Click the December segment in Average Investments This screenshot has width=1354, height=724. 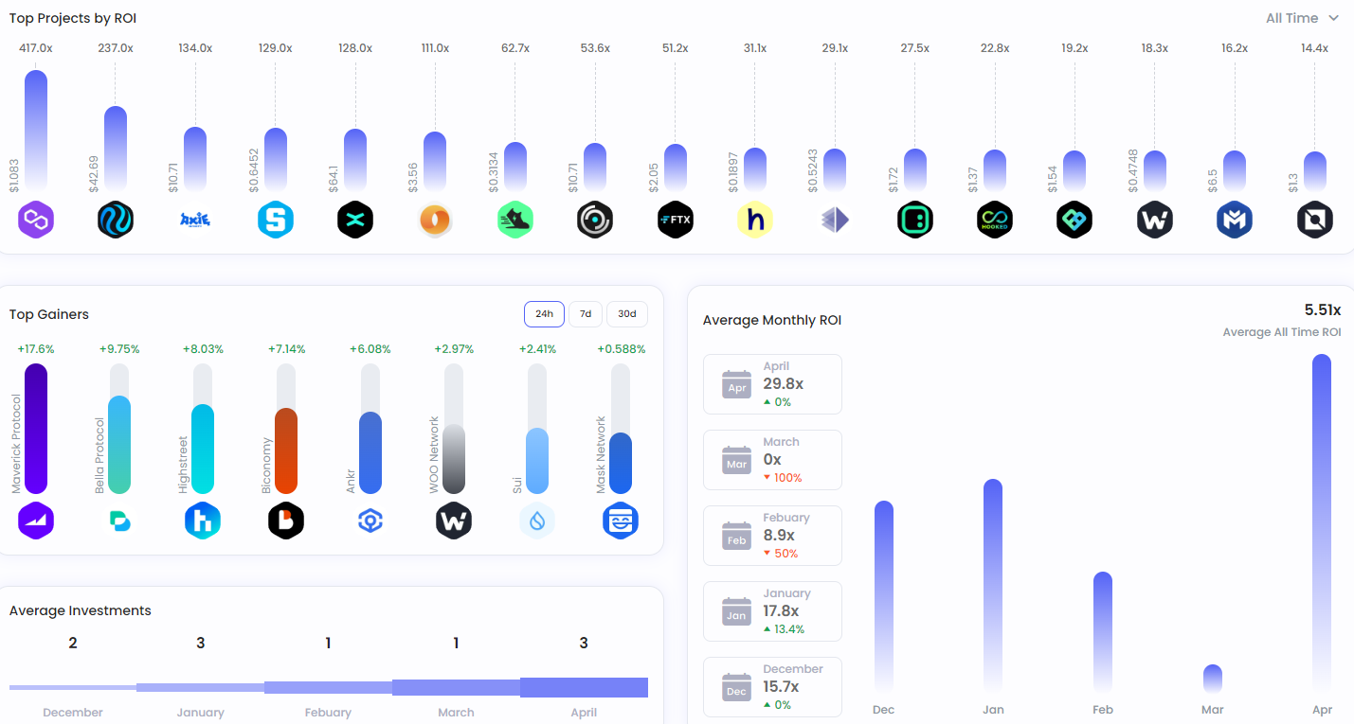tap(73, 688)
